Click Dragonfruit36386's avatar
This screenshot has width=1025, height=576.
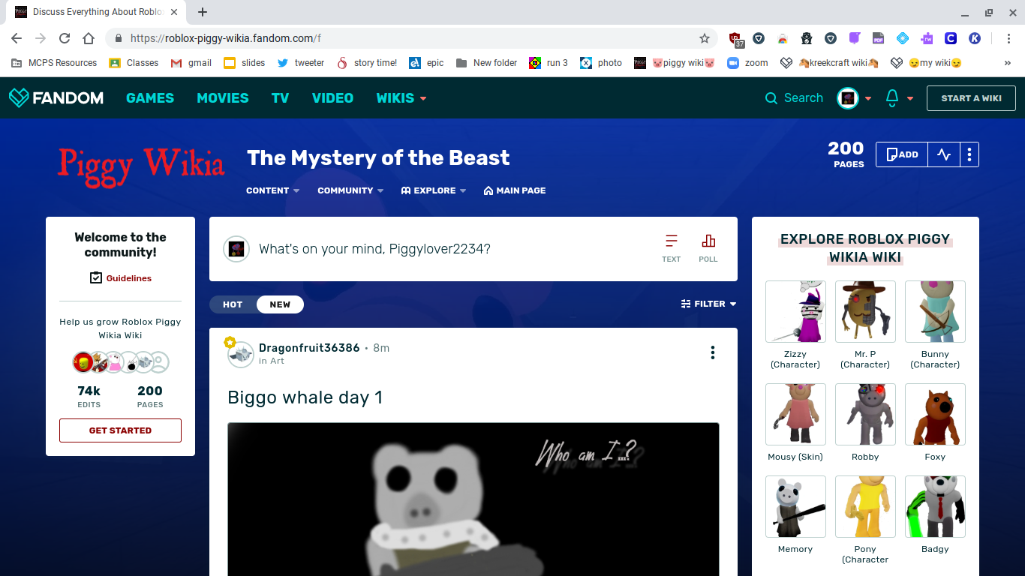tap(240, 353)
